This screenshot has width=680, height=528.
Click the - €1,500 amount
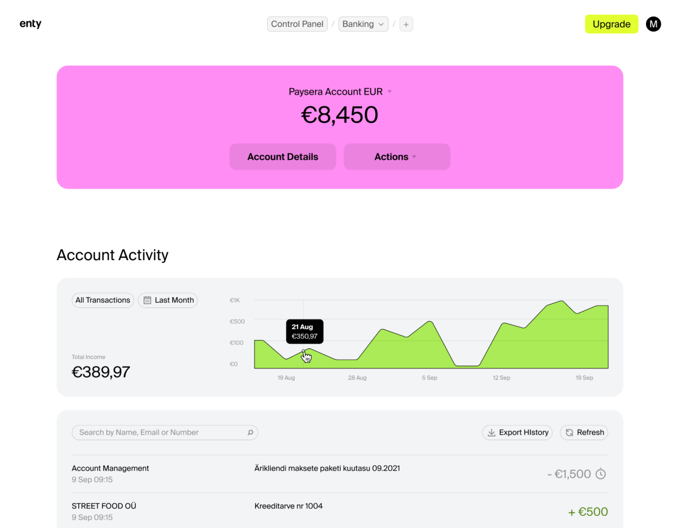(x=569, y=474)
